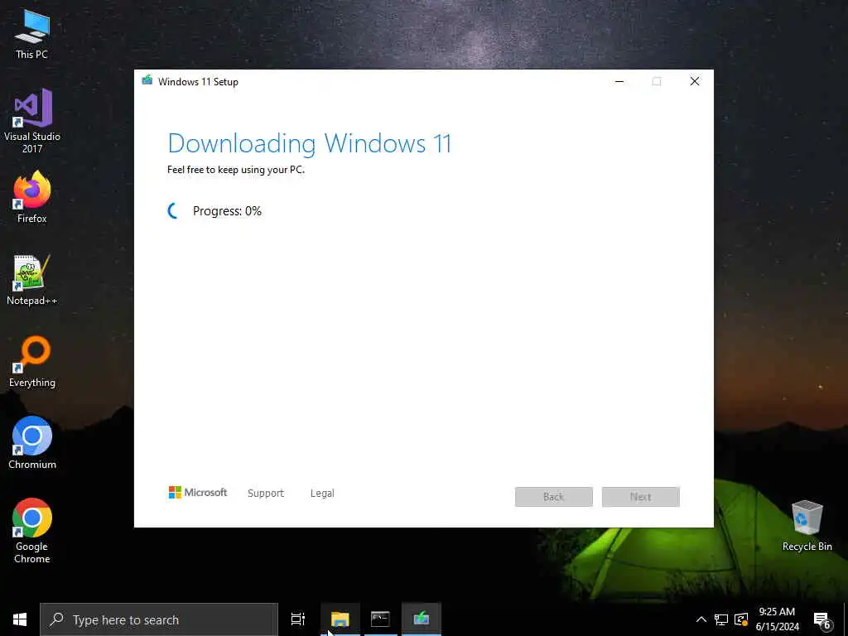The image size is (848, 636).
Task: Select the Notepad++ desktop shortcut
Action: point(32,280)
